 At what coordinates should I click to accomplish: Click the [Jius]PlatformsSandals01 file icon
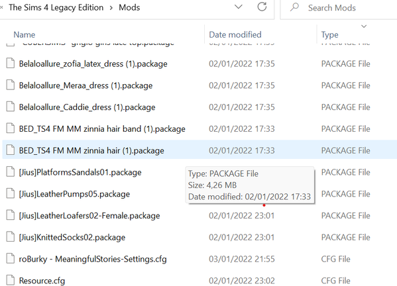click(11, 171)
